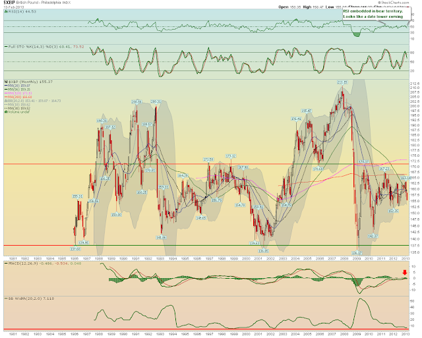The image size is (422, 338).
Task: Click the 152.35 price label
Action: (393, 211)
